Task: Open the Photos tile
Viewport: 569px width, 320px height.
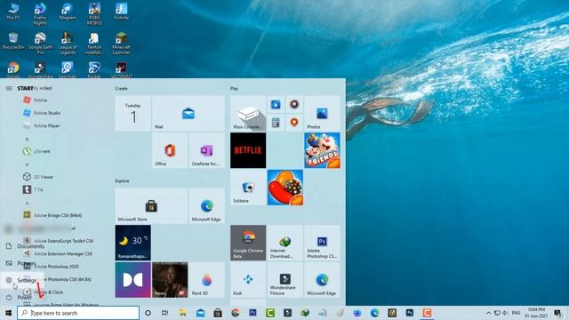Action: point(322,113)
